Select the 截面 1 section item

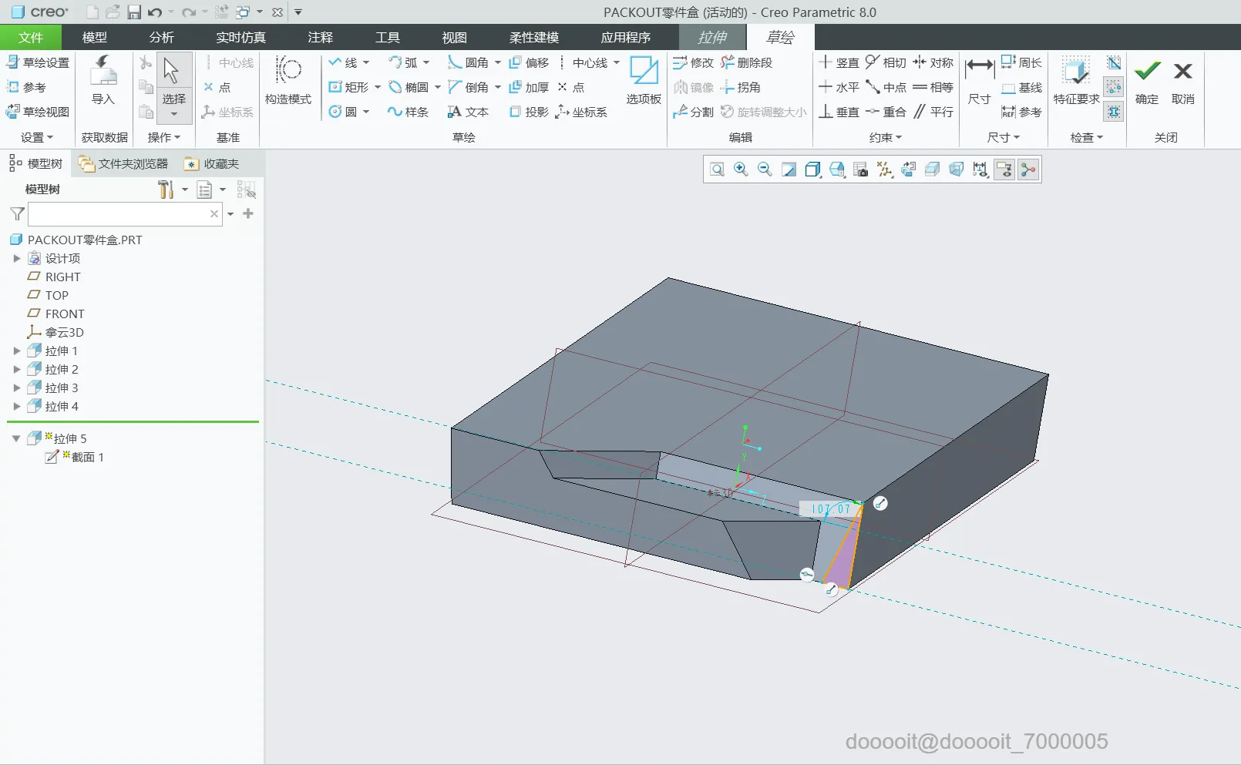(x=87, y=458)
